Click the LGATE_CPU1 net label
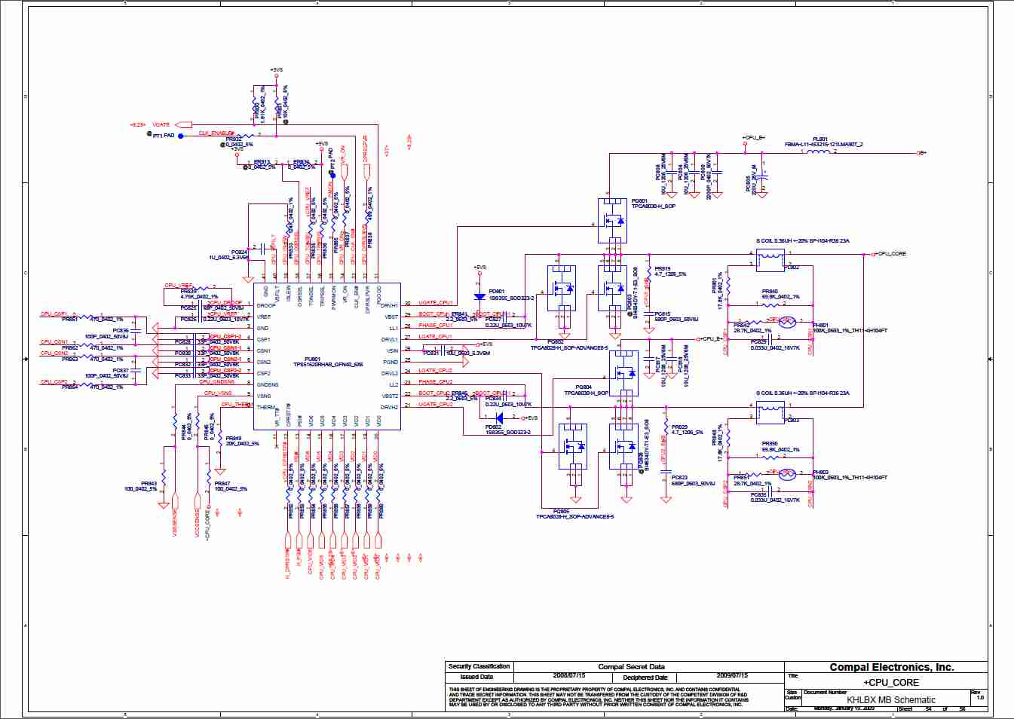 pos(436,337)
